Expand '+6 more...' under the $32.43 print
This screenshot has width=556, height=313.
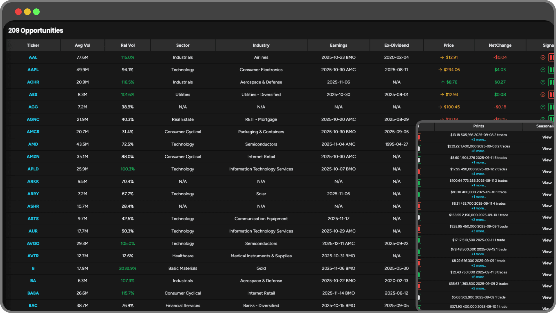click(x=478, y=277)
